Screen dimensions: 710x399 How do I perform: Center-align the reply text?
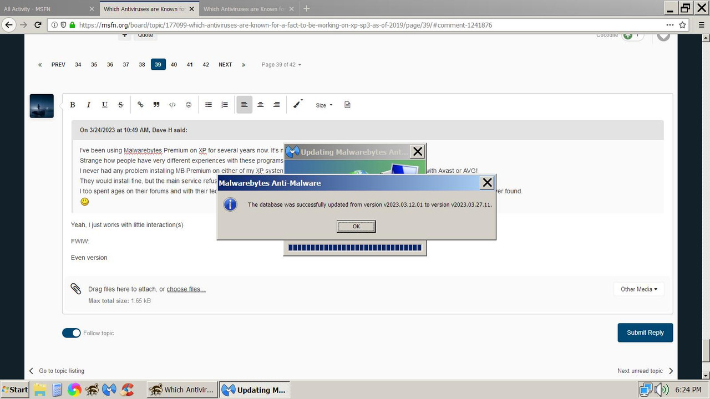point(260,105)
